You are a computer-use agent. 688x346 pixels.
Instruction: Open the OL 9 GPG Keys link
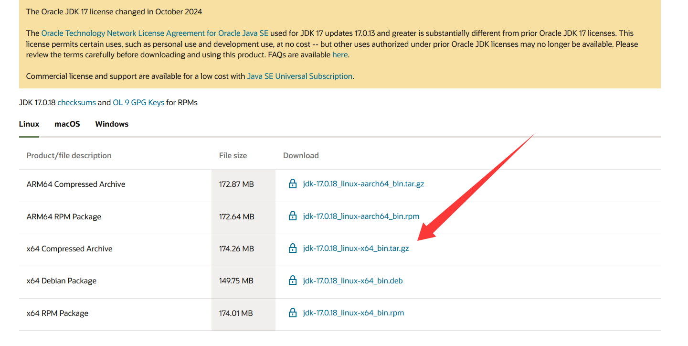click(138, 102)
